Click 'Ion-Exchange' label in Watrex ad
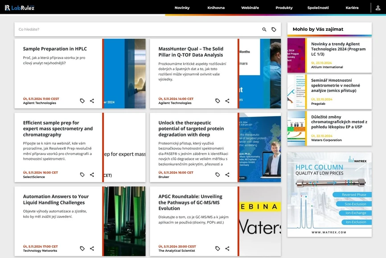 356,213
